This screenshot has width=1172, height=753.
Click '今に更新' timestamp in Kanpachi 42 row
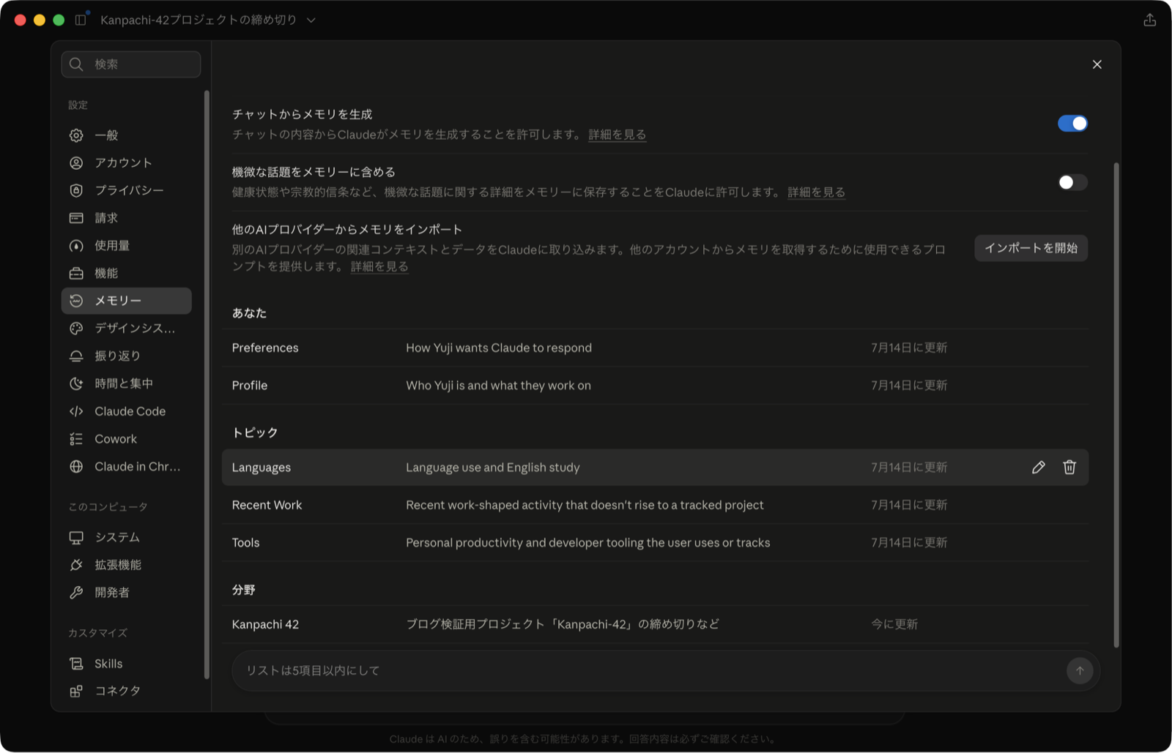[894, 624]
